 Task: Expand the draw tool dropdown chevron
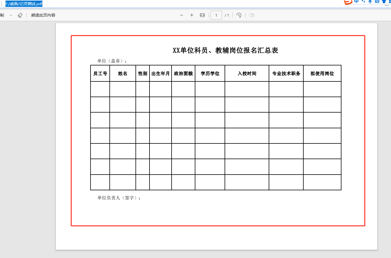[x=11, y=15]
